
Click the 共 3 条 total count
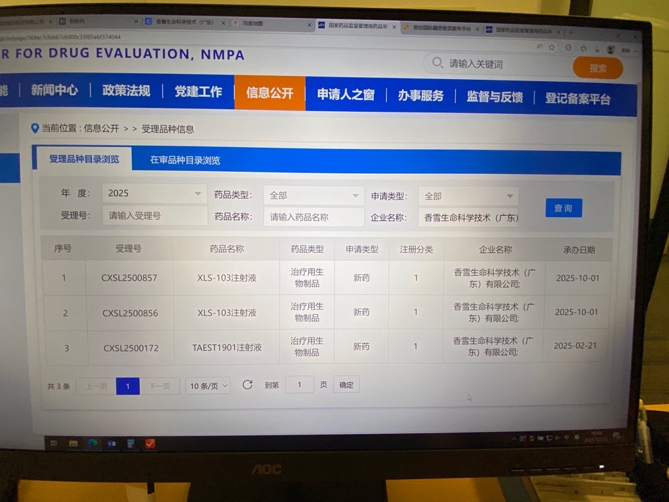tap(59, 386)
